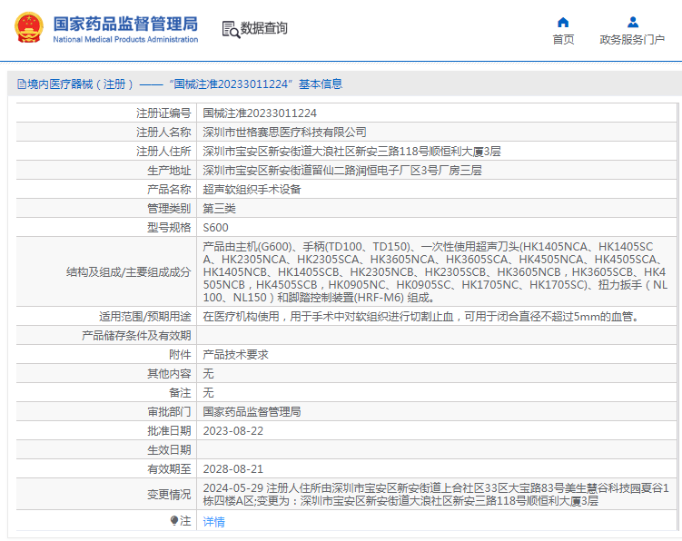Click the 管理类别 row label

pos(169,208)
